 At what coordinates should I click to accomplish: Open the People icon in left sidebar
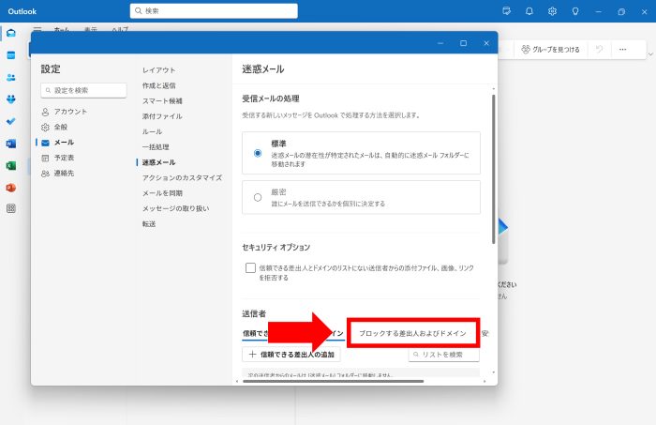[x=11, y=77]
